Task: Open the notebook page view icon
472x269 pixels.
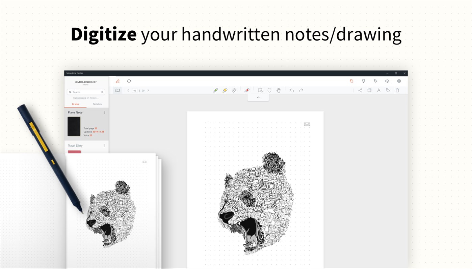Action: coord(118,90)
